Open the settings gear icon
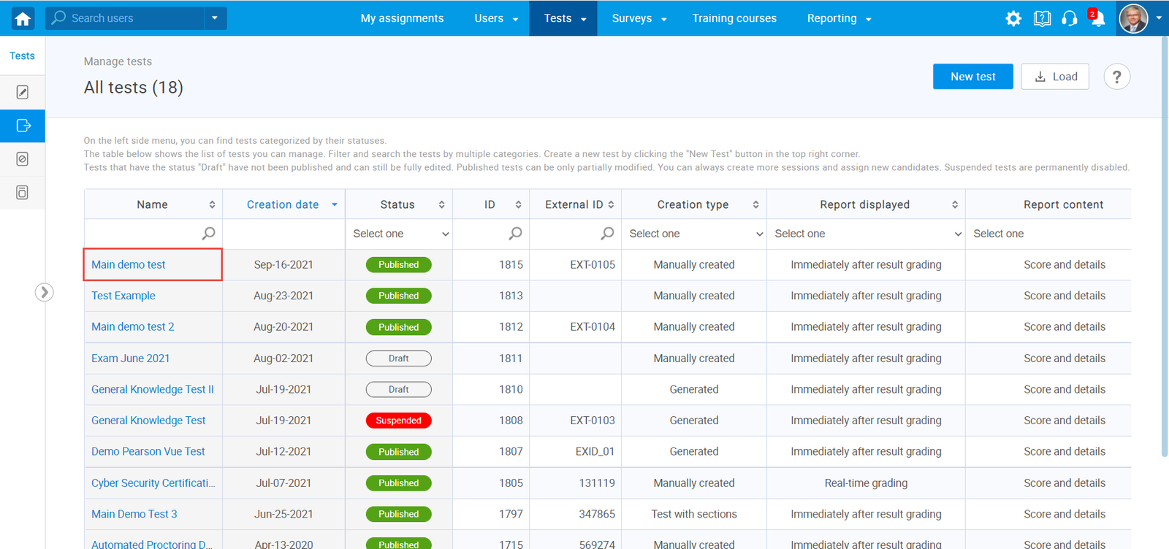 click(x=1013, y=18)
